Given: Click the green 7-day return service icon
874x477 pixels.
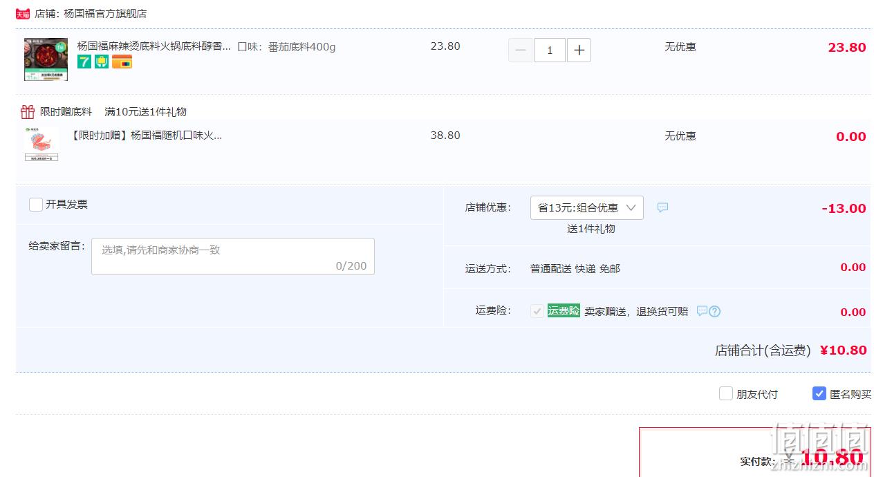Looking at the screenshot, I should click(x=84, y=62).
